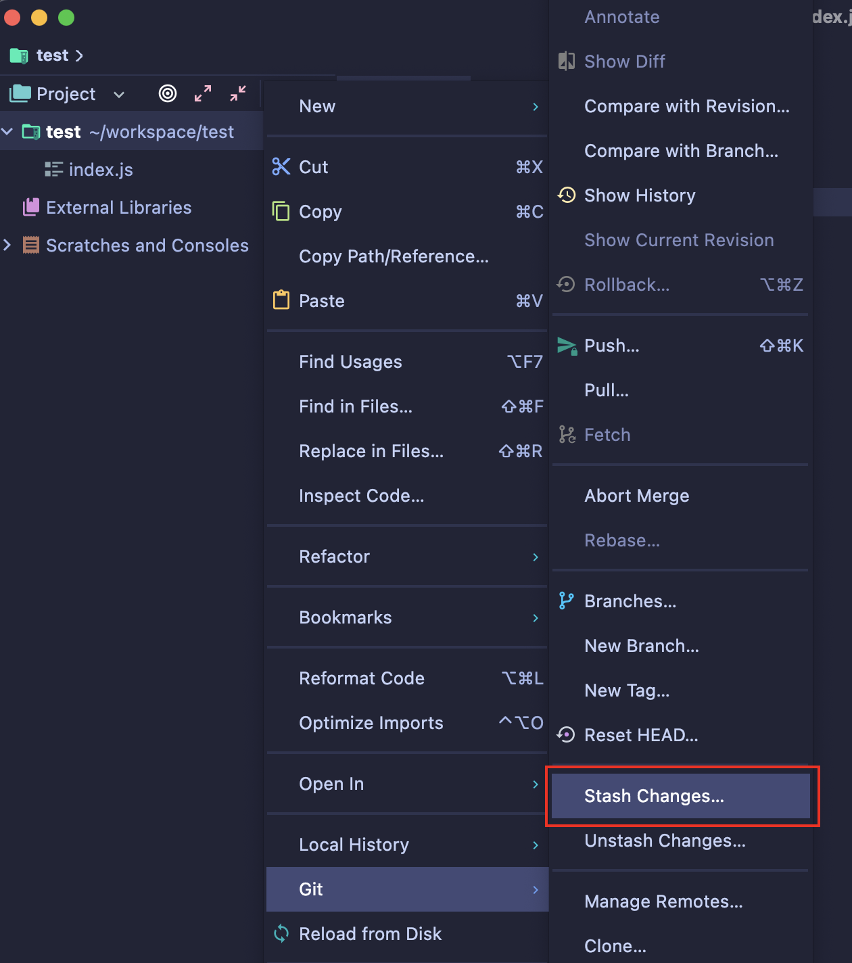The image size is (852, 963).
Task: Click the Copy icon next to Copy entry
Action: 281,211
